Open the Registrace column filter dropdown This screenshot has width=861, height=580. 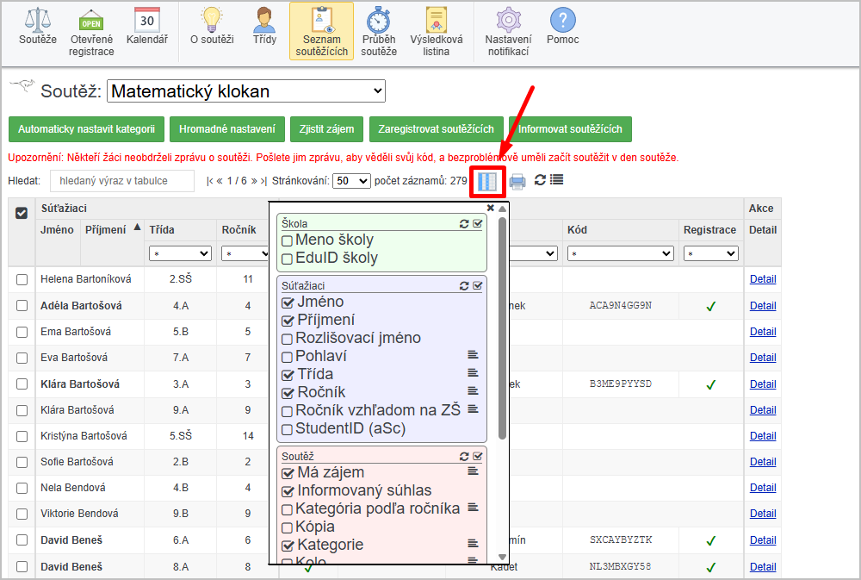[x=710, y=253]
